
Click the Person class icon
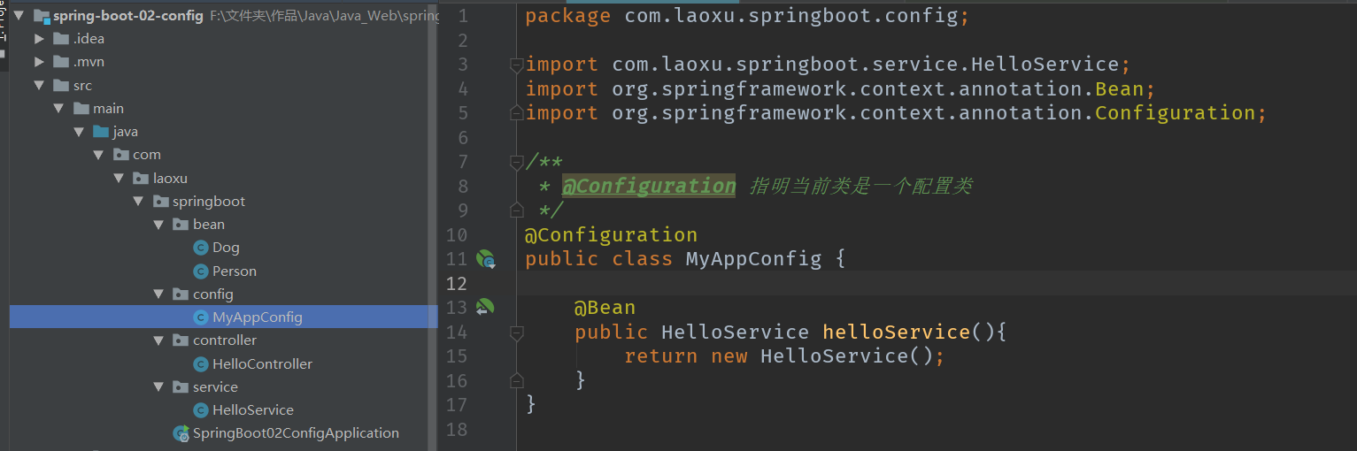point(201,271)
